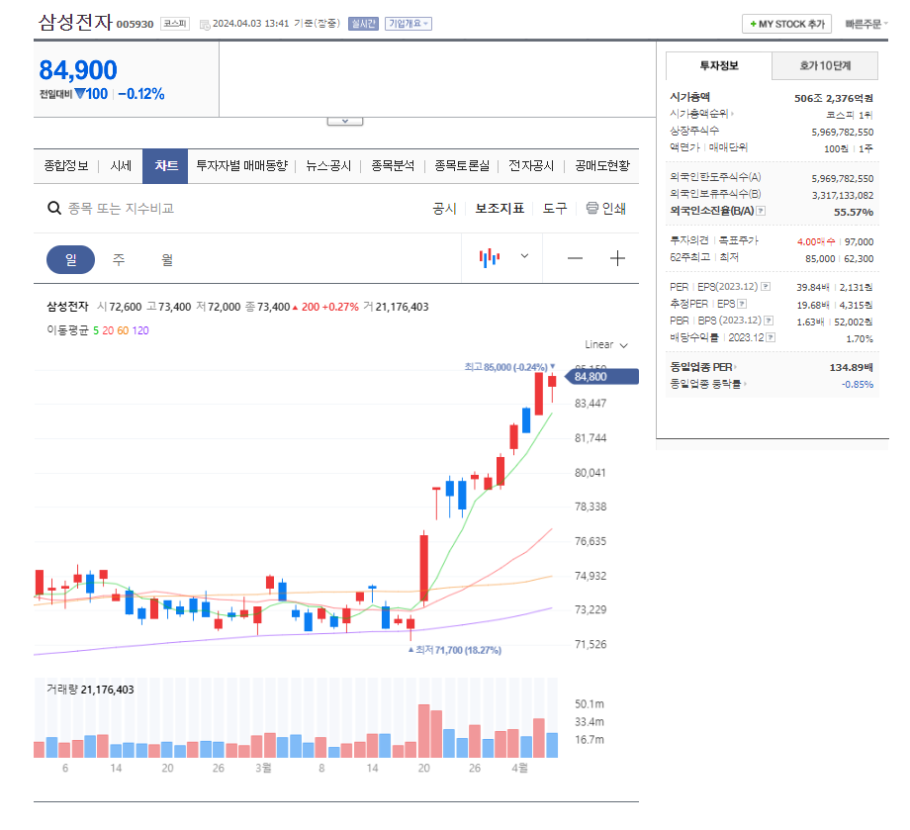Open the 시가총액순위 link
This screenshot has width=910, height=830.
[701, 114]
